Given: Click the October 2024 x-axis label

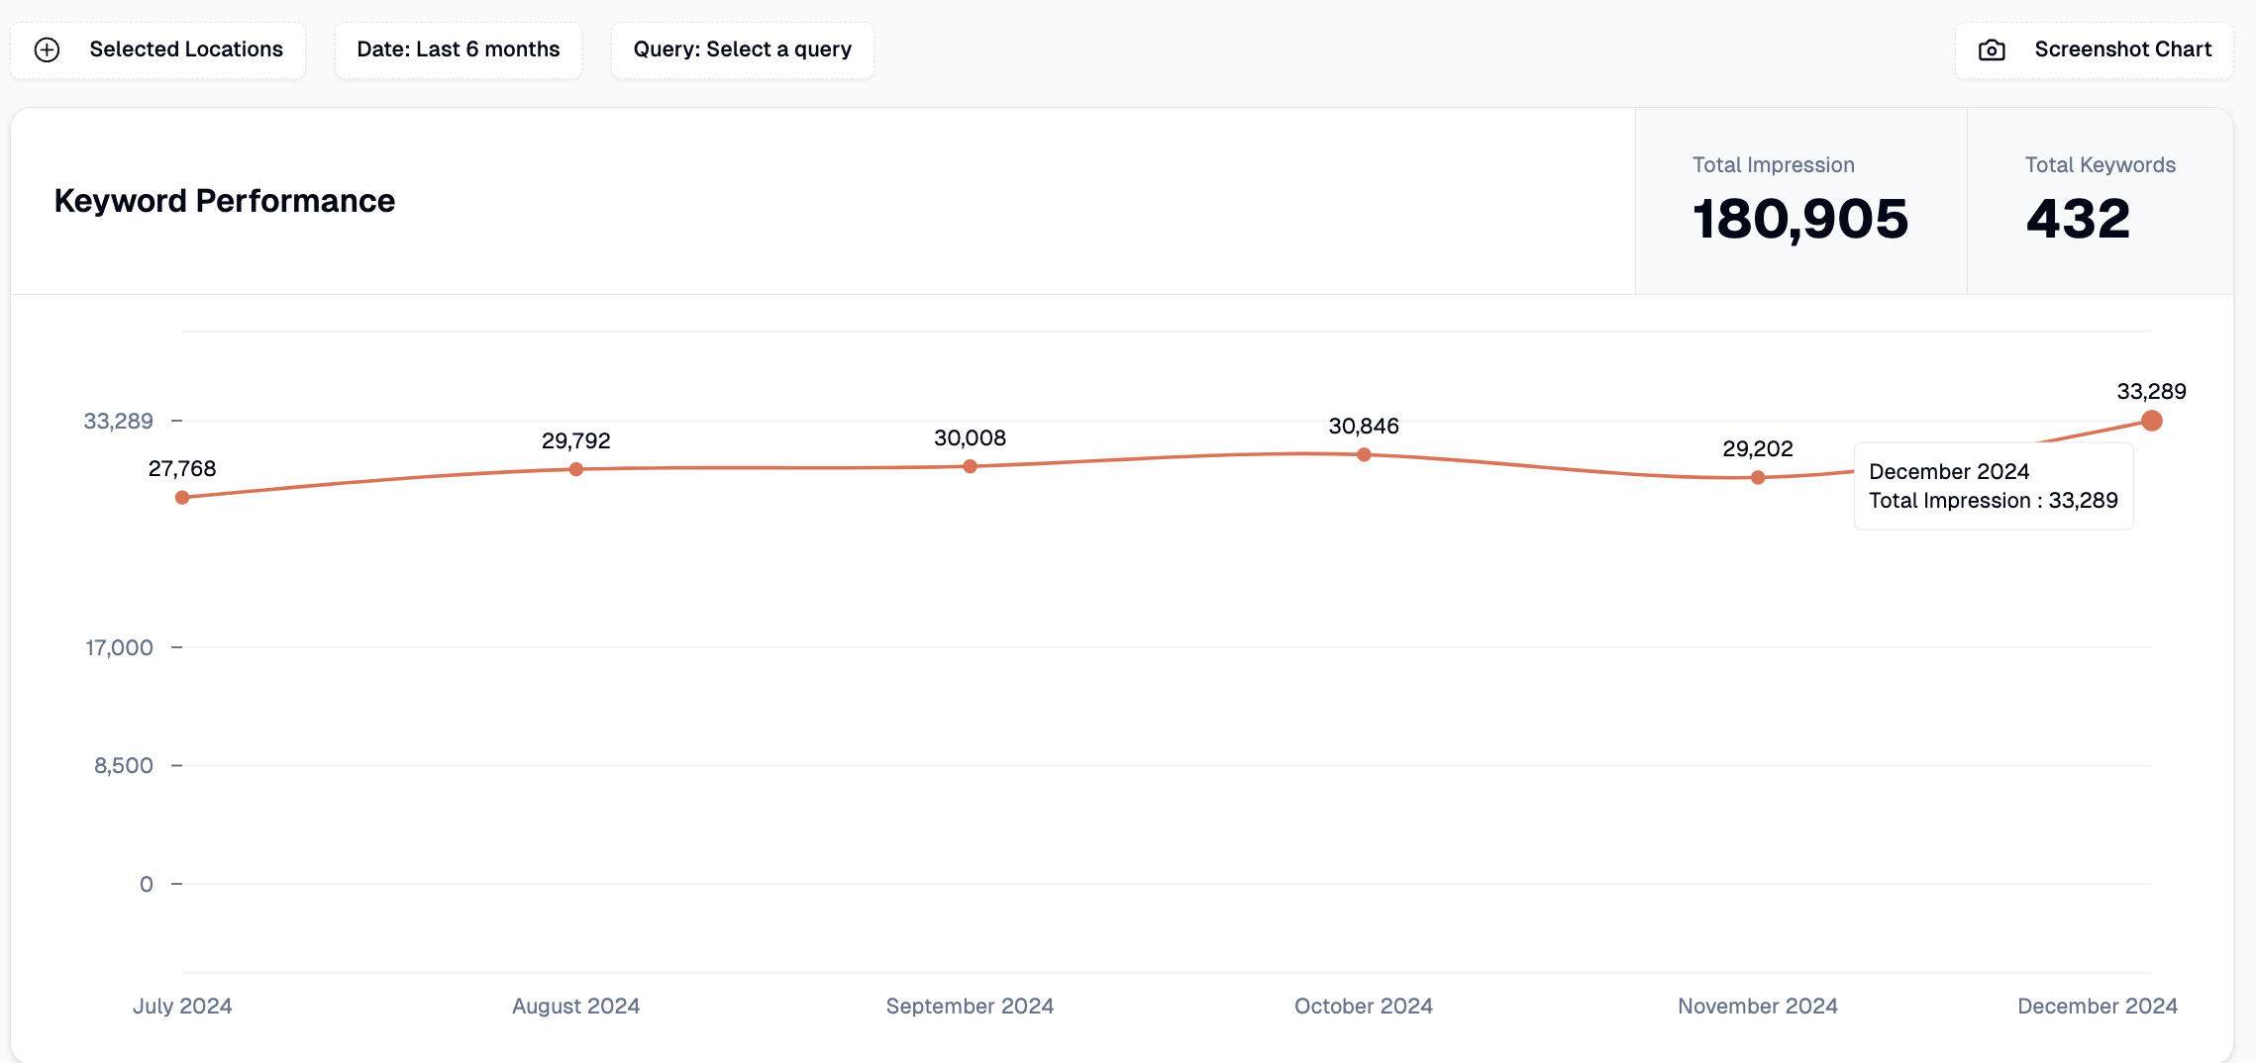Looking at the screenshot, I should [1363, 1006].
